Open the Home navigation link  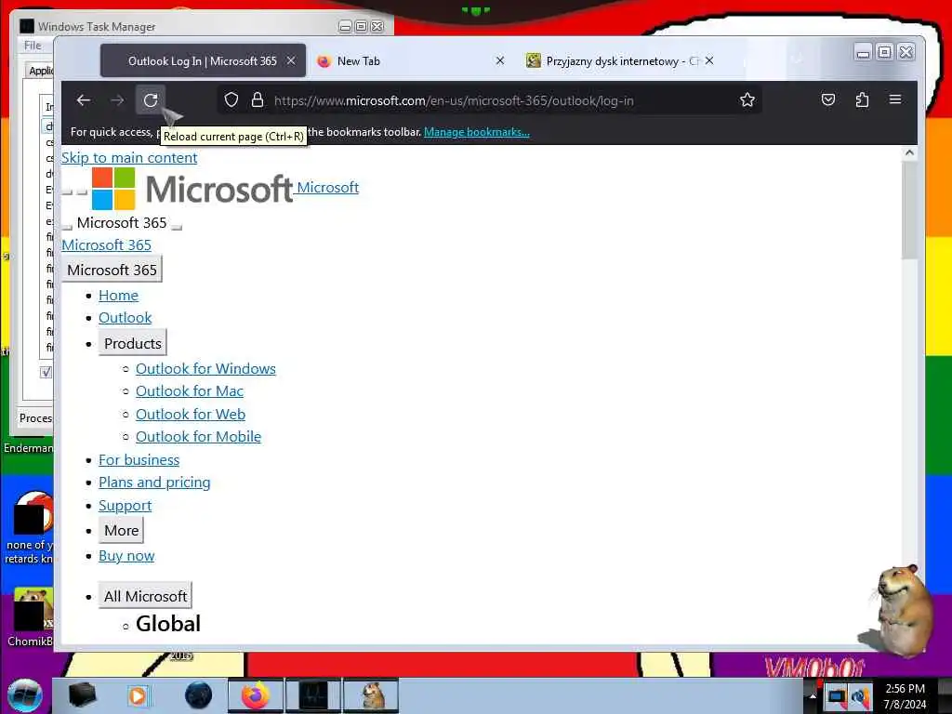coord(118,296)
